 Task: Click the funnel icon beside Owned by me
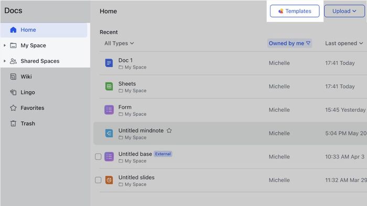[x=308, y=43]
